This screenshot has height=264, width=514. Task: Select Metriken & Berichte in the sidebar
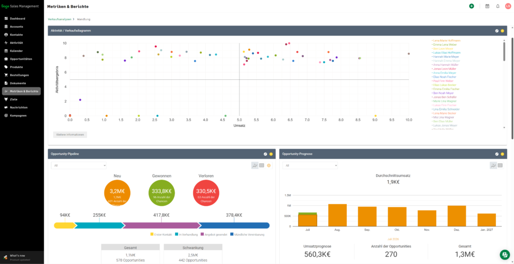pos(21,91)
